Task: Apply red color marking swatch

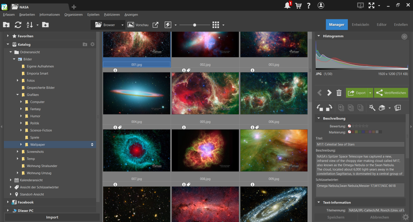Action: [353, 132]
